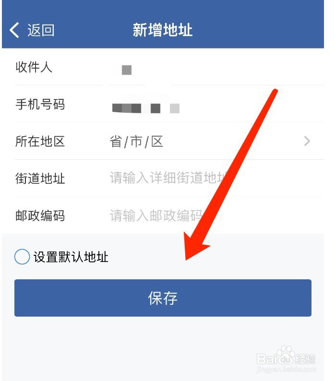335x381 pixels.
Task: Click the 收件人 recipient name field
Action: pyautogui.click(x=216, y=68)
